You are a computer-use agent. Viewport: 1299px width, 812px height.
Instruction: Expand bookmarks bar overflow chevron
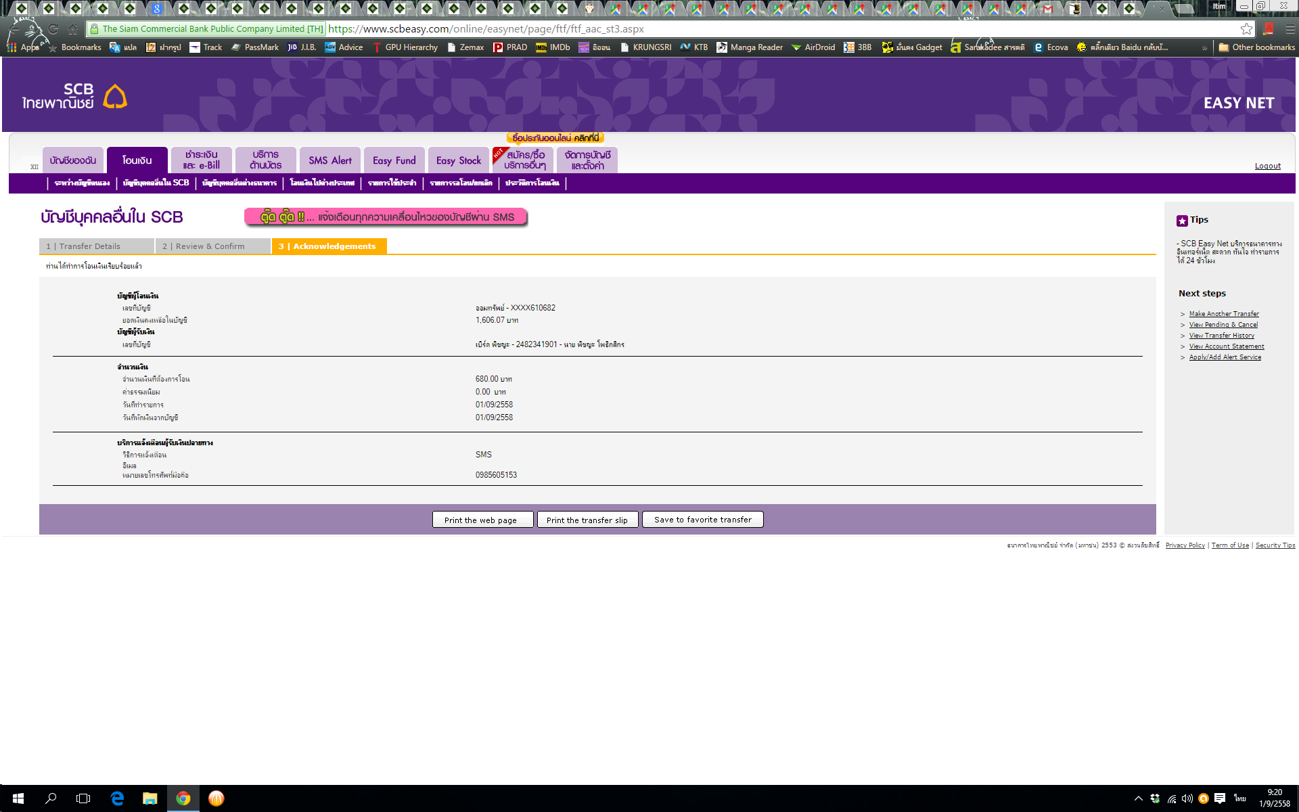(1204, 47)
